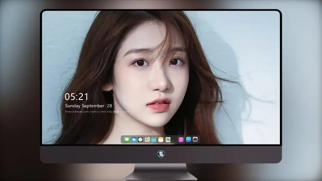This screenshot has height=181, width=322.
Task: Open the green Messages app in dock
Action: 127,140
